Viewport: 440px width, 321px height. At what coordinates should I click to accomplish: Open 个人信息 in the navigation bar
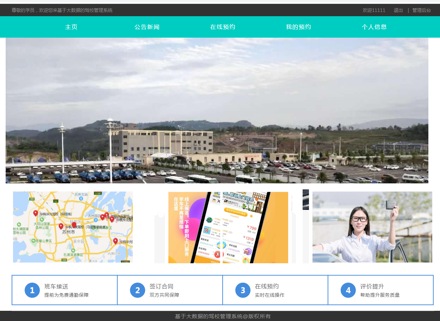coord(374,27)
